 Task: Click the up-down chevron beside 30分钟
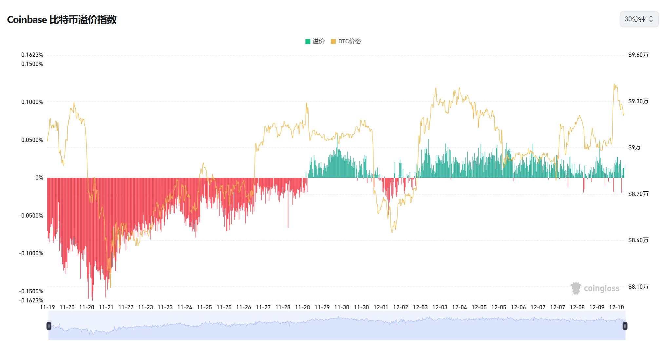[651, 19]
